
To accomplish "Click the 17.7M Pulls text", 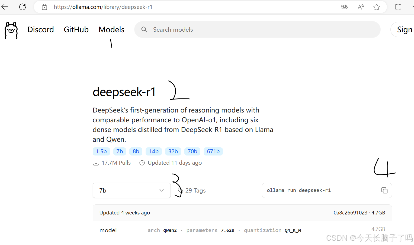I will [116, 163].
